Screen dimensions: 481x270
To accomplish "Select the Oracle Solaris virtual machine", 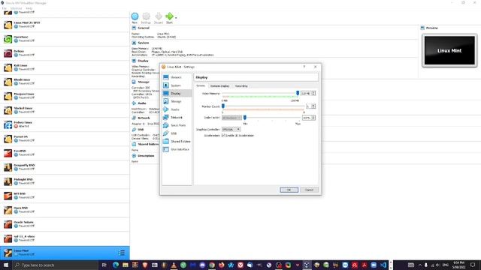I will 65,224.
